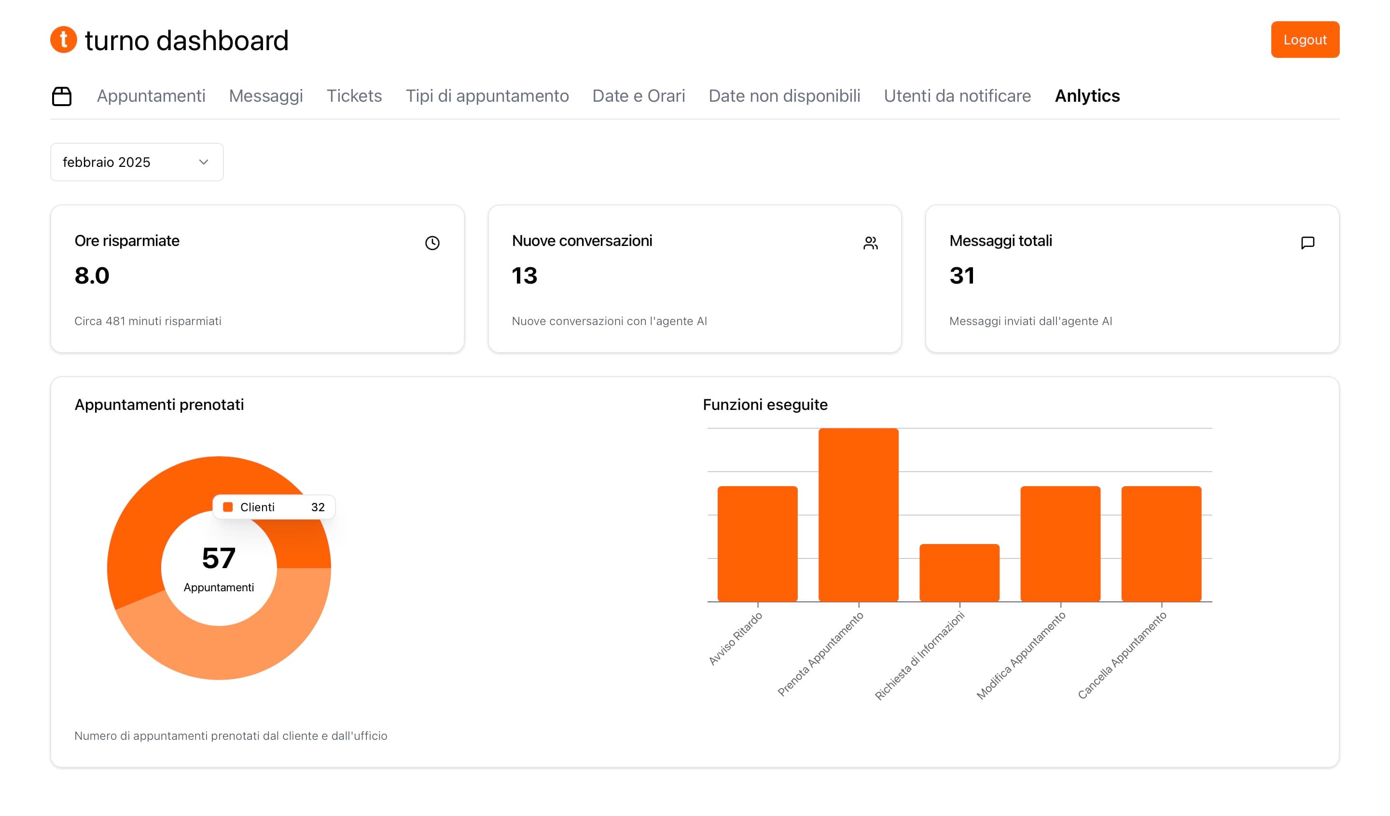
Task: Click the Ore risparmiate heading
Action: tap(127, 241)
